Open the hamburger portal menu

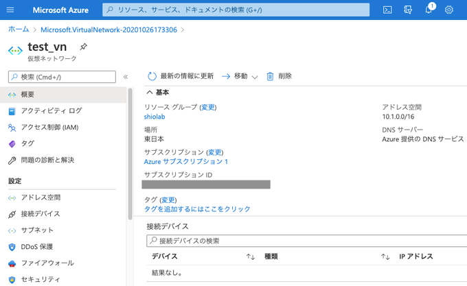pyautogui.click(x=10, y=10)
